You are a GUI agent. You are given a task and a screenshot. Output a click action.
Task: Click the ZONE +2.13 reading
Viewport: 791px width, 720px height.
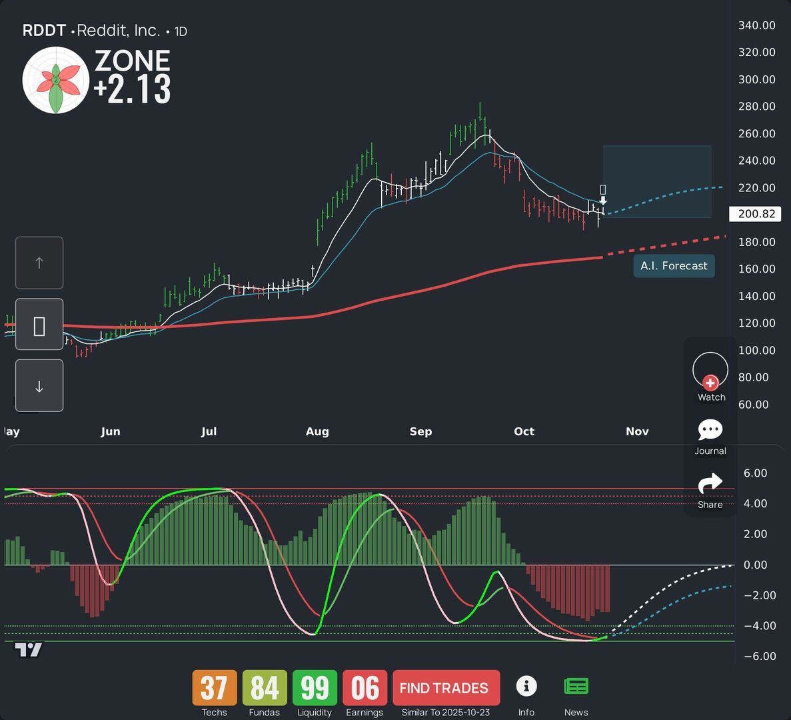[x=132, y=77]
